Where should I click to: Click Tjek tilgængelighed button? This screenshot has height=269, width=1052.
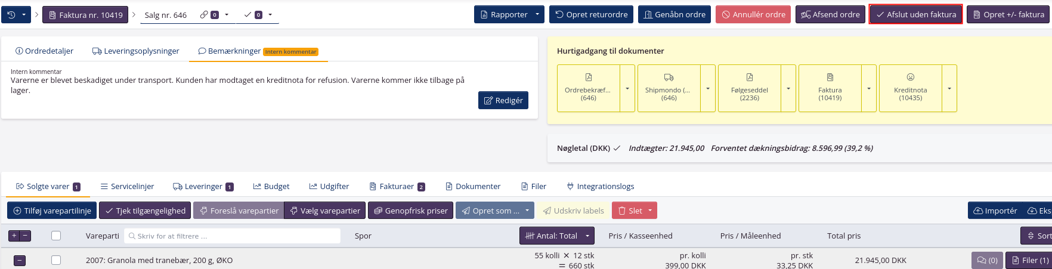click(145, 211)
